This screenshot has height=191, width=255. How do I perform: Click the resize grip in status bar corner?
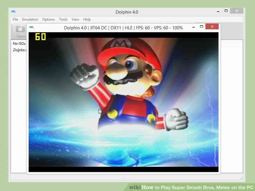pyautogui.click(x=242, y=178)
